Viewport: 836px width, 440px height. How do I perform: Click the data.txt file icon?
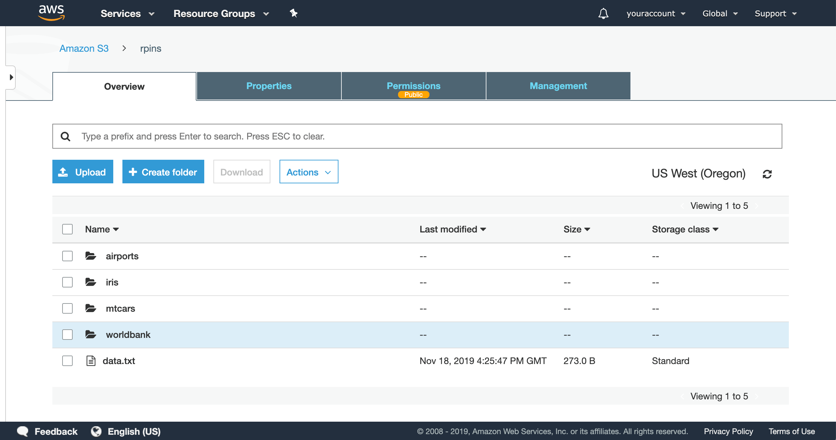click(x=91, y=361)
